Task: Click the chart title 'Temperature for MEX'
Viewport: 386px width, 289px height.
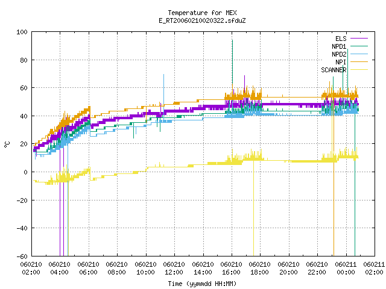Action: (x=202, y=13)
